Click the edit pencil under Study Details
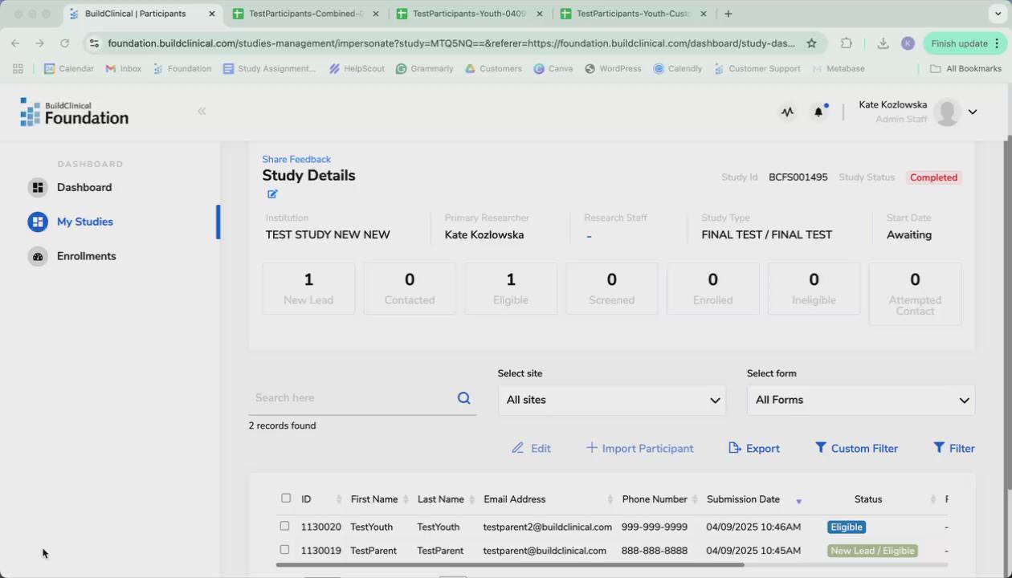Image resolution: width=1012 pixels, height=578 pixels. (x=272, y=194)
